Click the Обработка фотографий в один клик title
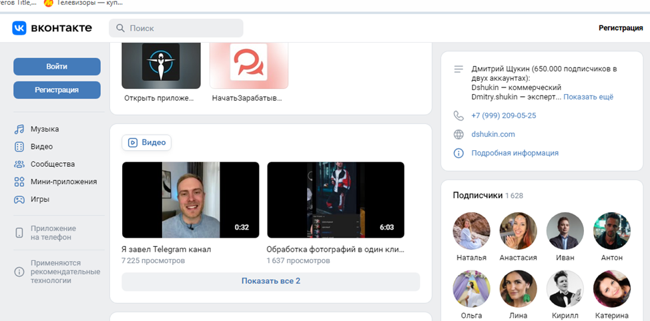Viewport: 650px width, 321px height. click(x=336, y=250)
